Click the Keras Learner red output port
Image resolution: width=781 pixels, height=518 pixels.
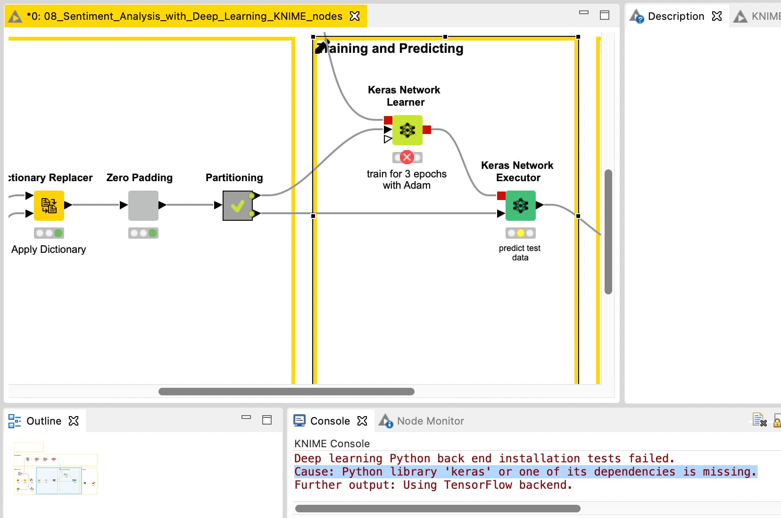pos(427,130)
